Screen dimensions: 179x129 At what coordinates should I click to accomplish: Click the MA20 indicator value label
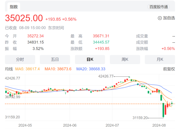coord(91,69)
